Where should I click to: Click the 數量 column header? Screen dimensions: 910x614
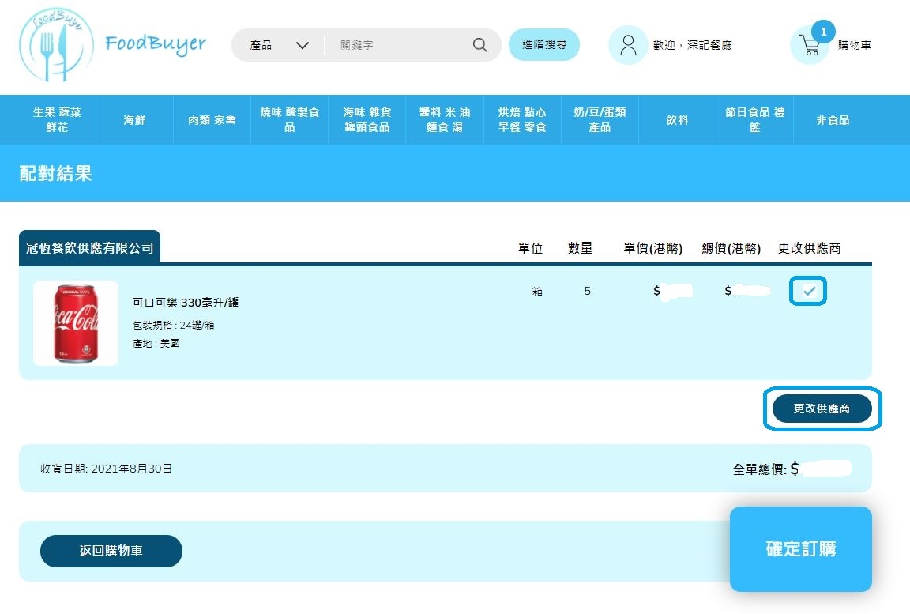(581, 248)
